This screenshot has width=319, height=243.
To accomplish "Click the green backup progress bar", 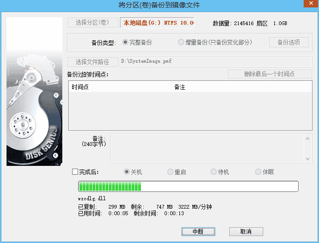I will [188, 186].
